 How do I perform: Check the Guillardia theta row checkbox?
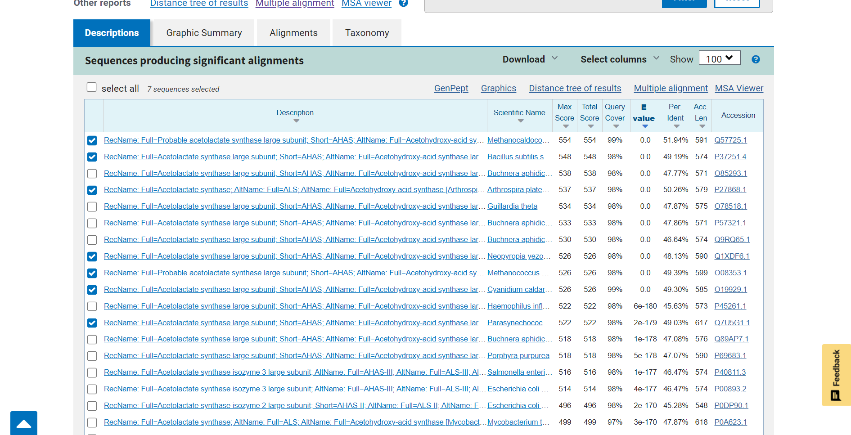pyautogui.click(x=92, y=207)
